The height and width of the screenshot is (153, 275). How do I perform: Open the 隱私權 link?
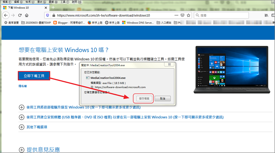23,86
